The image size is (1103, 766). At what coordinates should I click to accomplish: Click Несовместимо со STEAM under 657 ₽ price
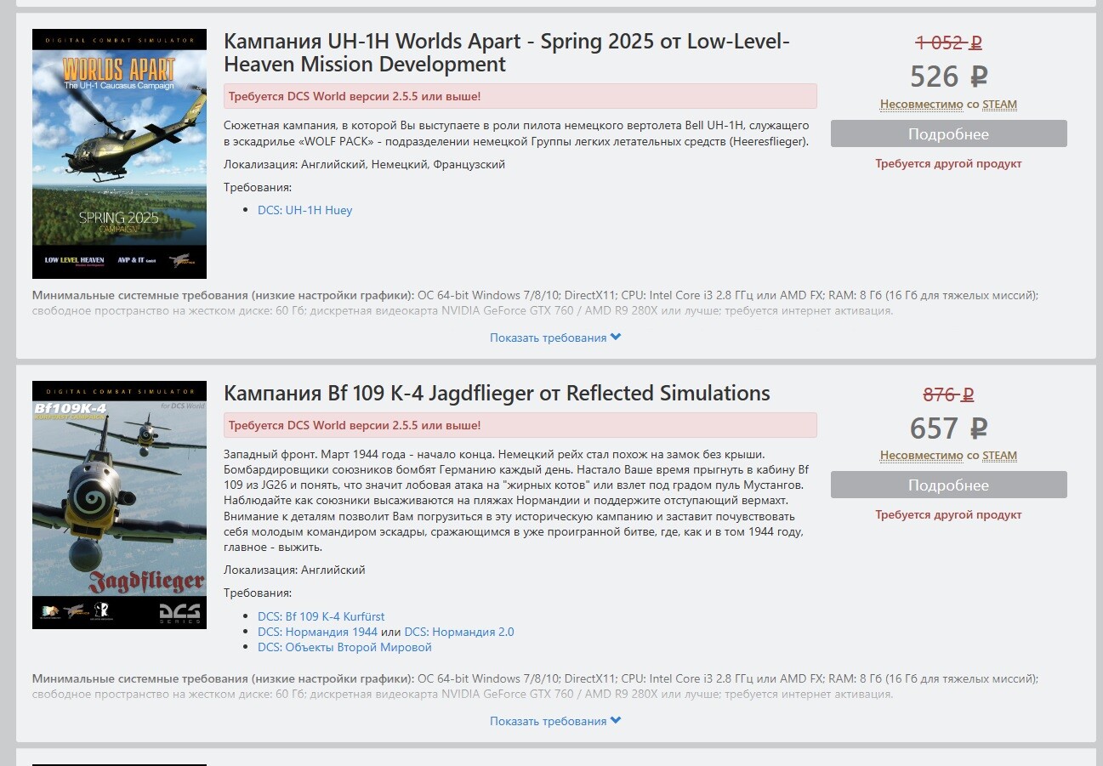tap(948, 455)
